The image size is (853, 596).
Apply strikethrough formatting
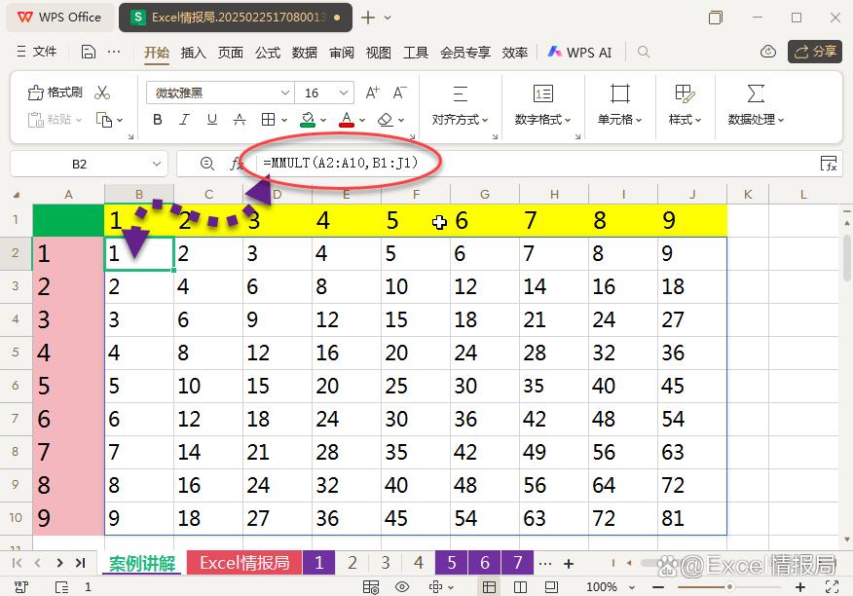(x=241, y=119)
